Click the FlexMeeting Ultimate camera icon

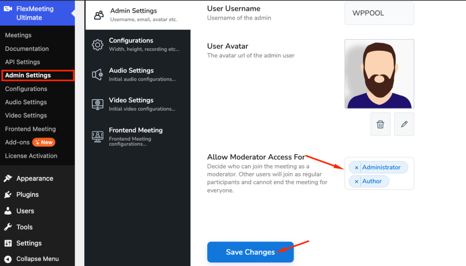pos(8,9)
